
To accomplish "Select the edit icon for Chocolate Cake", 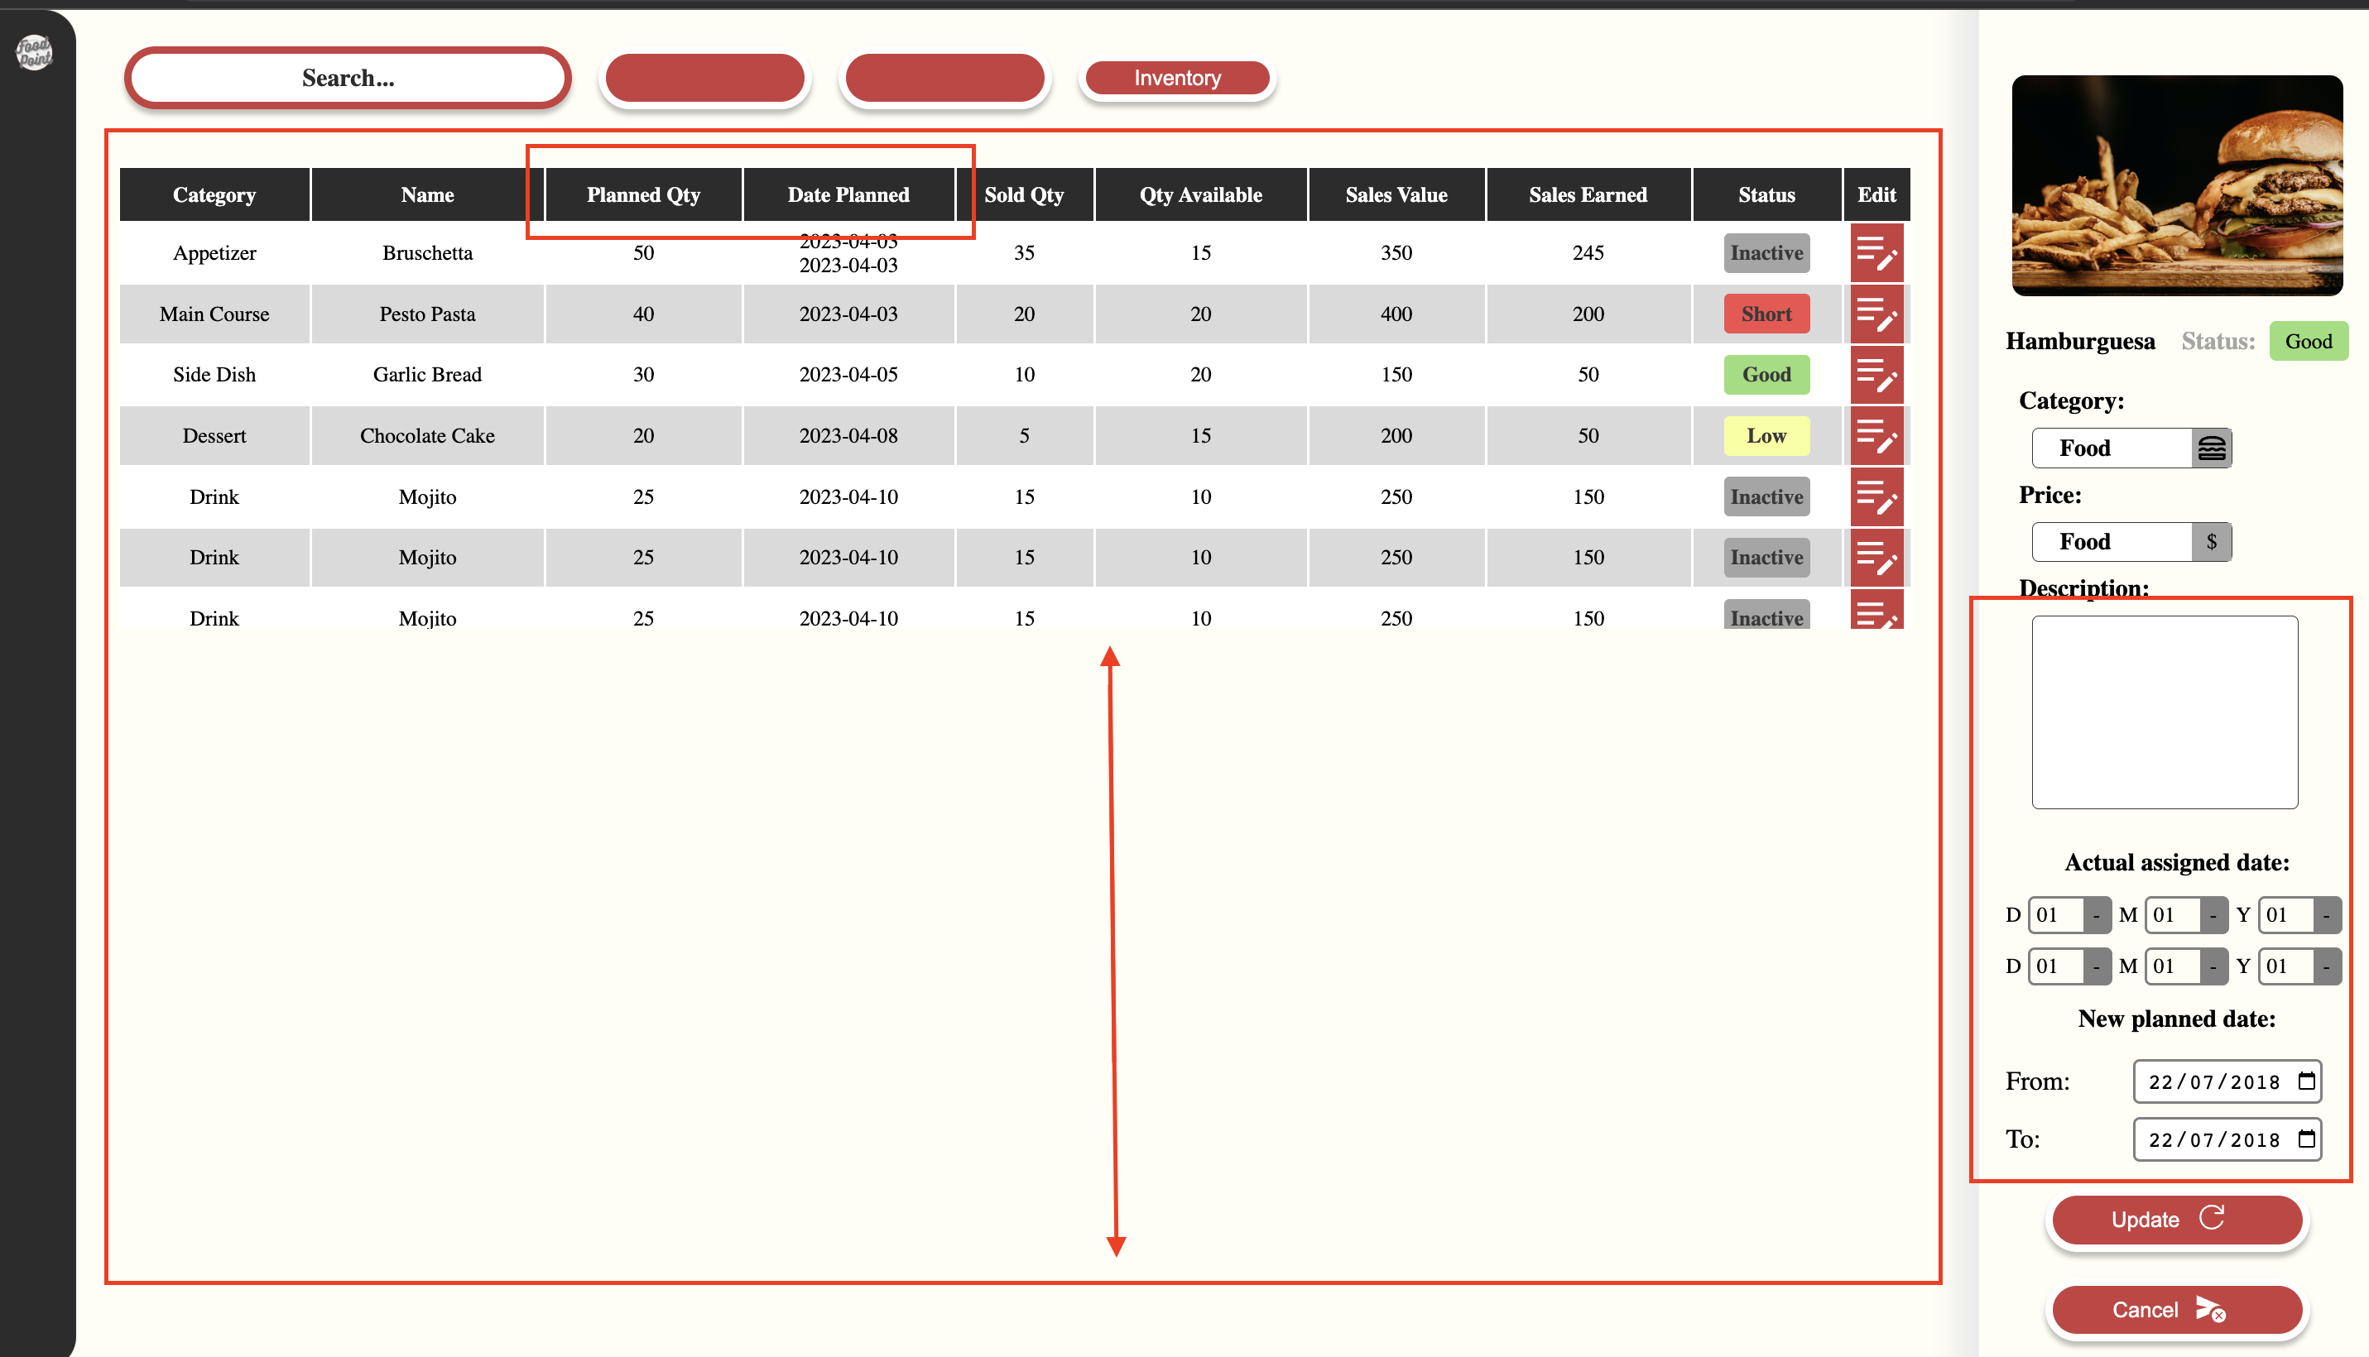I will (x=1876, y=435).
